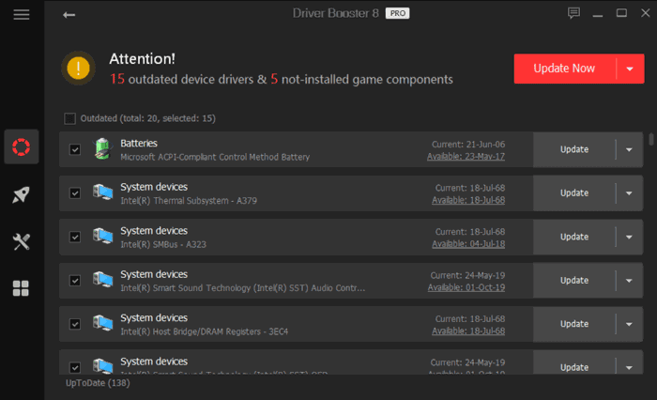
Task: Open the Boost rocket section
Action: point(21,194)
